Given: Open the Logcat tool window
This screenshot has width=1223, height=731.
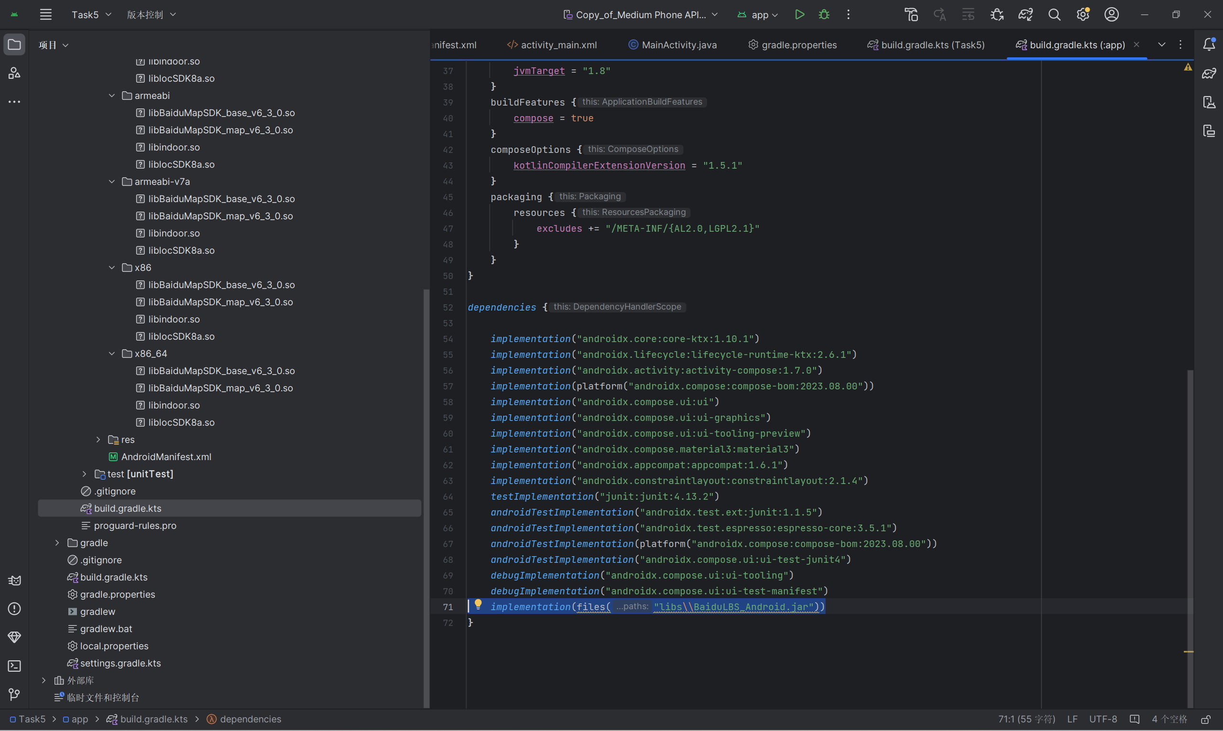Looking at the screenshot, I should pyautogui.click(x=14, y=580).
